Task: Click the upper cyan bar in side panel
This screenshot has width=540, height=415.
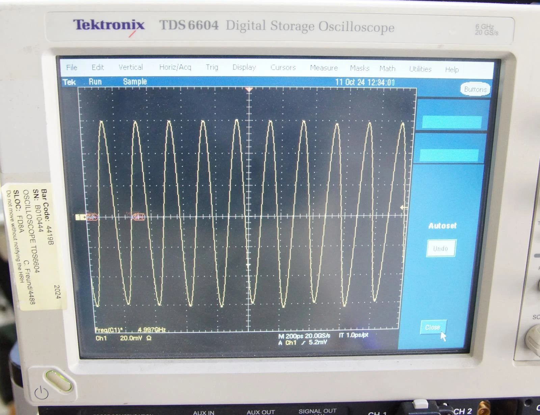Action: [452, 122]
